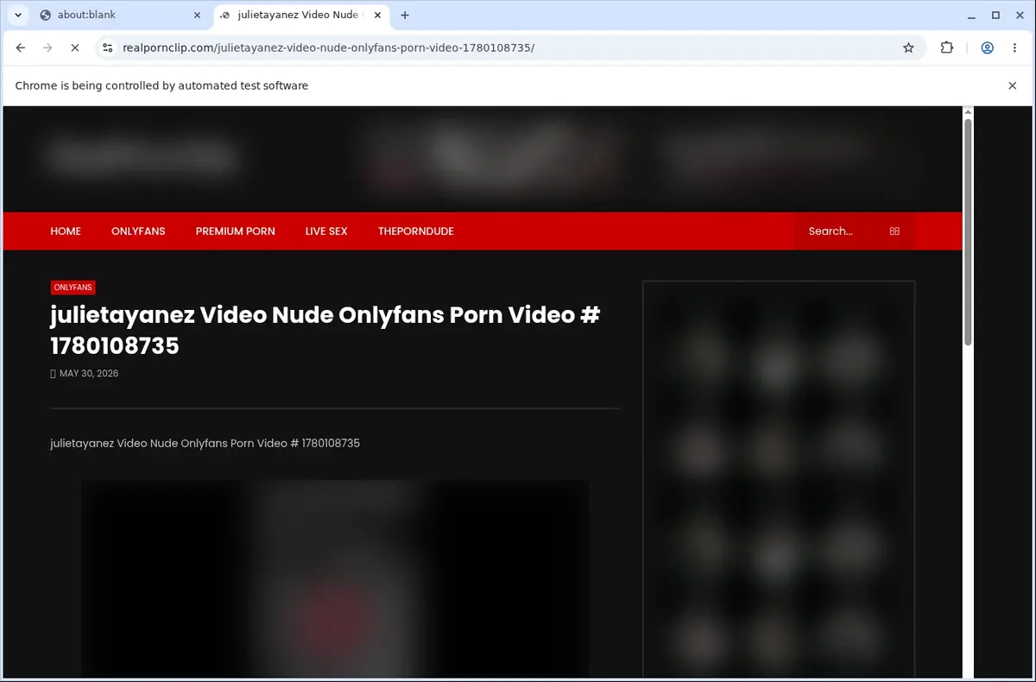The image size is (1036, 682).
Task: Close the about:blank tab
Action: (x=197, y=15)
